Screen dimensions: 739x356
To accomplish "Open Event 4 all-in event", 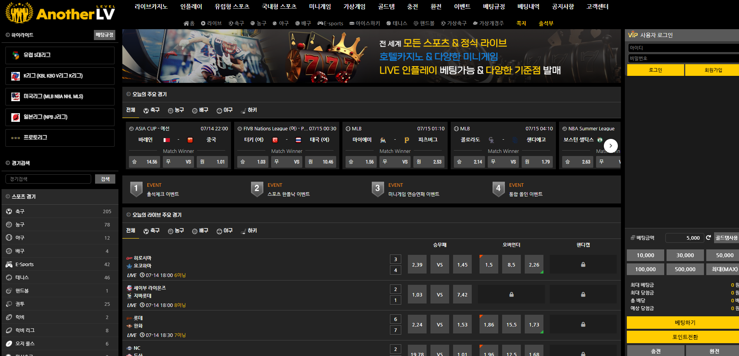I will 518,189.
